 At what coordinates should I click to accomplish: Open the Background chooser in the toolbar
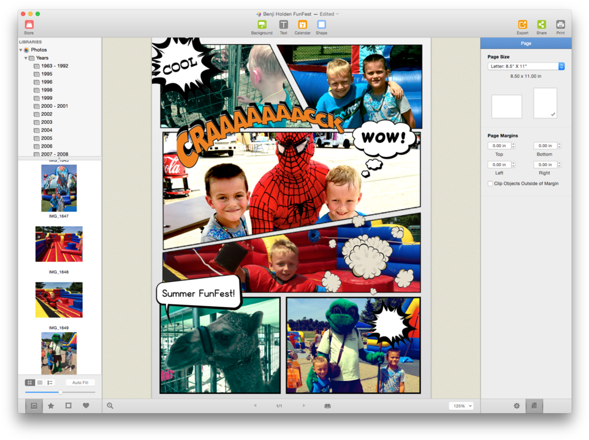(x=262, y=26)
